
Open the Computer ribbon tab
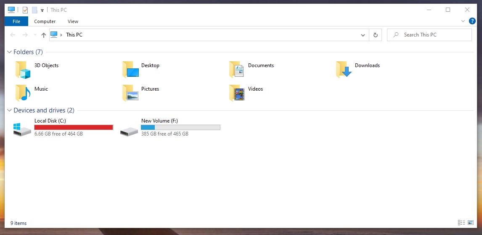pos(45,21)
